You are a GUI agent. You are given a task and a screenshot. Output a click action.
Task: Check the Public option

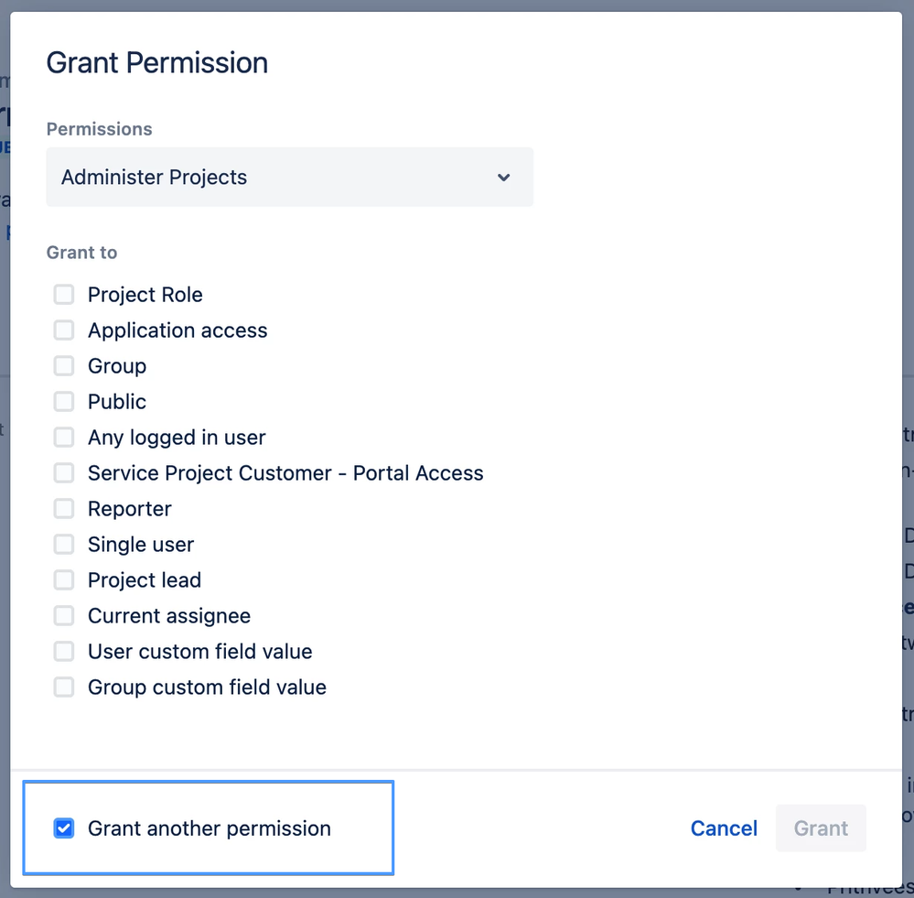click(63, 401)
